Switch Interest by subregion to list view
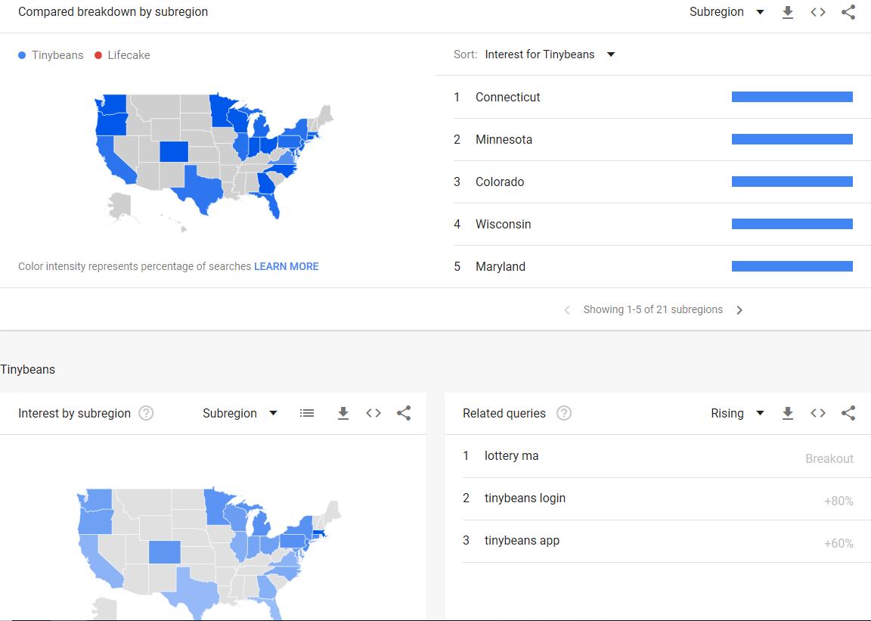Viewport: 871px width, 621px height. [x=307, y=413]
